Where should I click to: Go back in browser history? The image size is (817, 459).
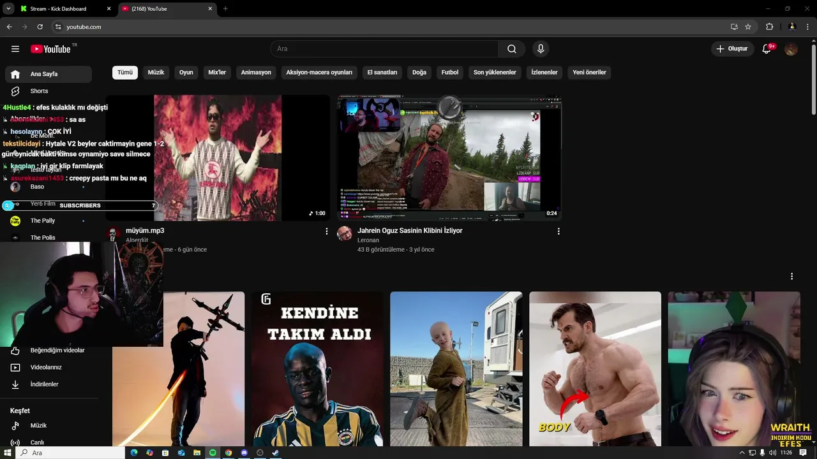9,27
